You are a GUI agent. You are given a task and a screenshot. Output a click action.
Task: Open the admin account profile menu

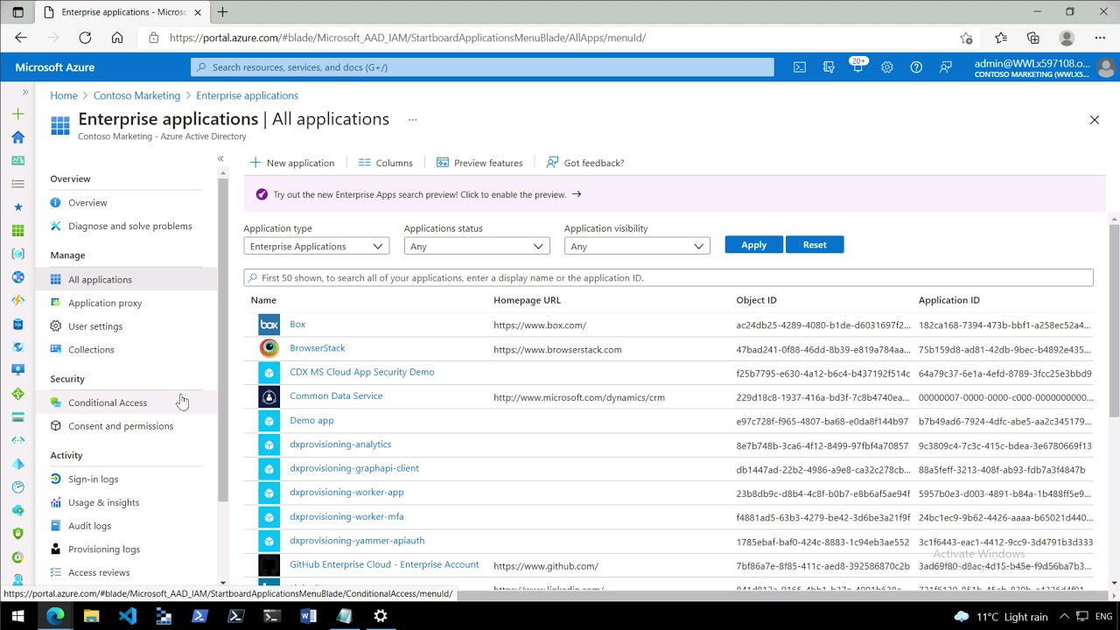(1045, 67)
